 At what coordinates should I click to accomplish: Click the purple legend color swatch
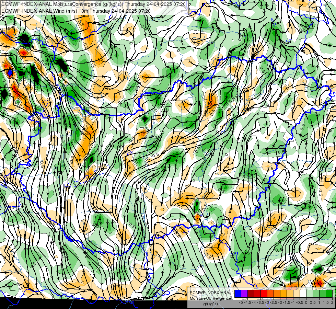pos(244,294)
